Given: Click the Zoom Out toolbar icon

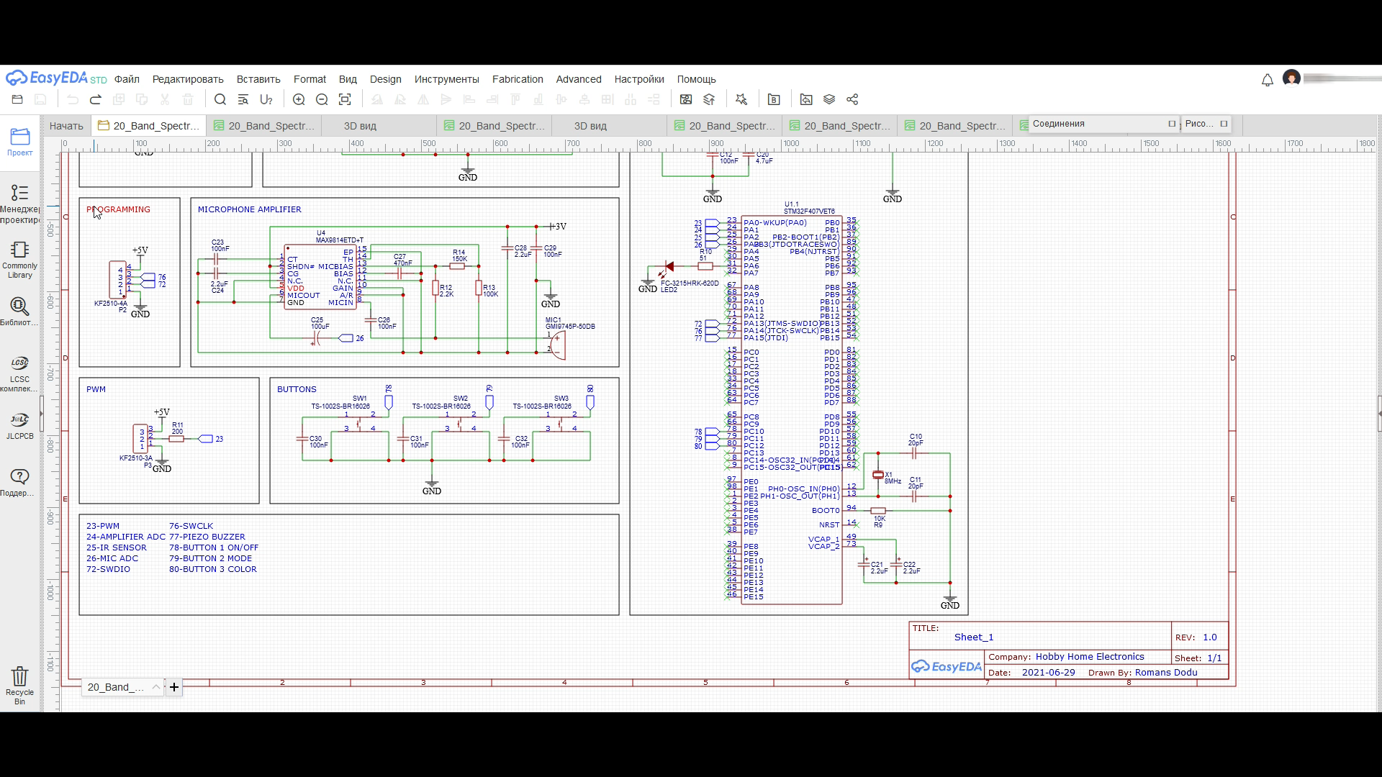Looking at the screenshot, I should pyautogui.click(x=322, y=100).
